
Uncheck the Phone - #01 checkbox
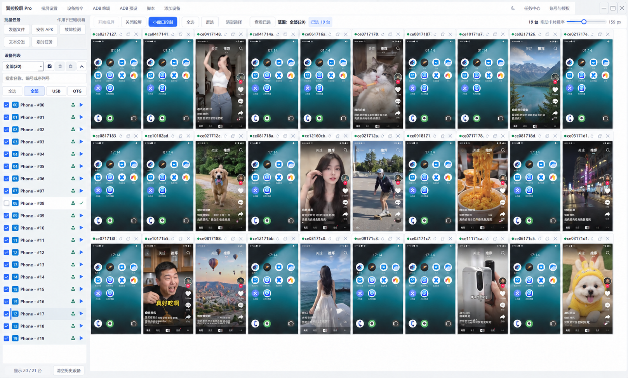pyautogui.click(x=7, y=117)
